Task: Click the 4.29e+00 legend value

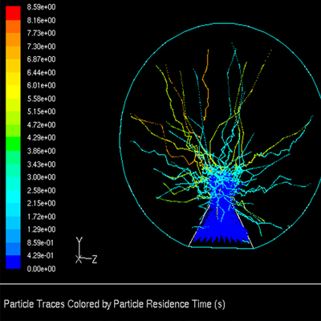Action: (x=41, y=138)
